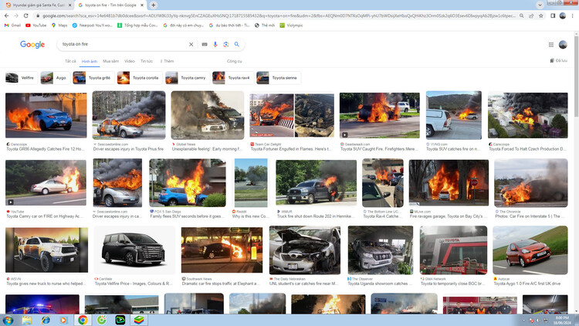The image size is (579, 326).
Task: Open Toyota Prius fire image from Seacoastonline
Action: (129, 115)
